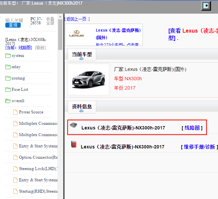This screenshot has width=218, height=199.
Task: Open the system tree folder
Action: click(18, 56)
